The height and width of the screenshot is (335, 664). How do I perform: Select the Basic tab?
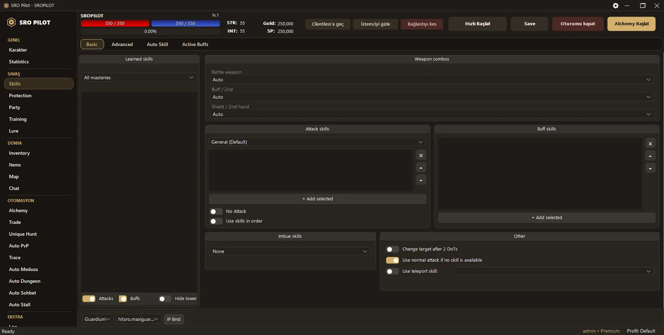92,44
